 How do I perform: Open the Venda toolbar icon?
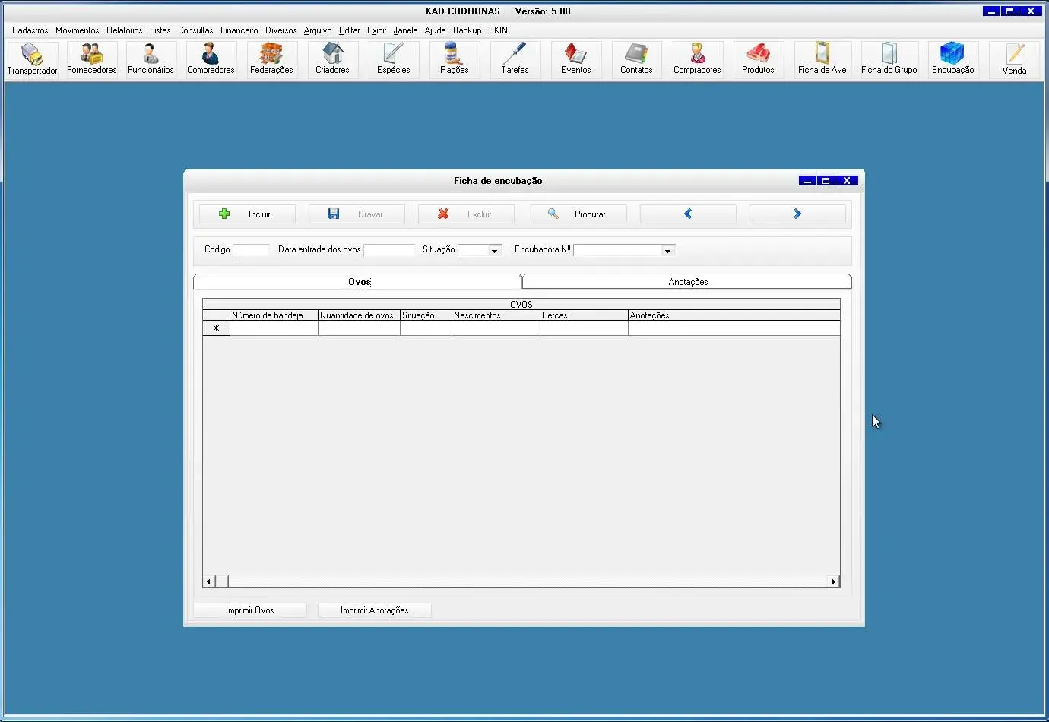(1014, 59)
